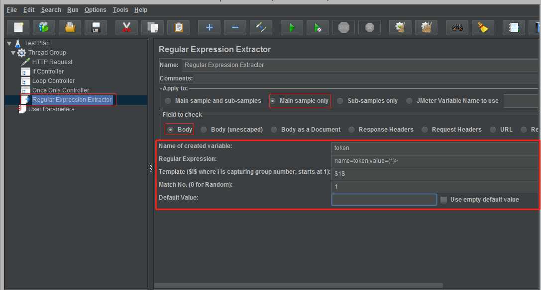Open Search with the binoculars icon

click(457, 27)
